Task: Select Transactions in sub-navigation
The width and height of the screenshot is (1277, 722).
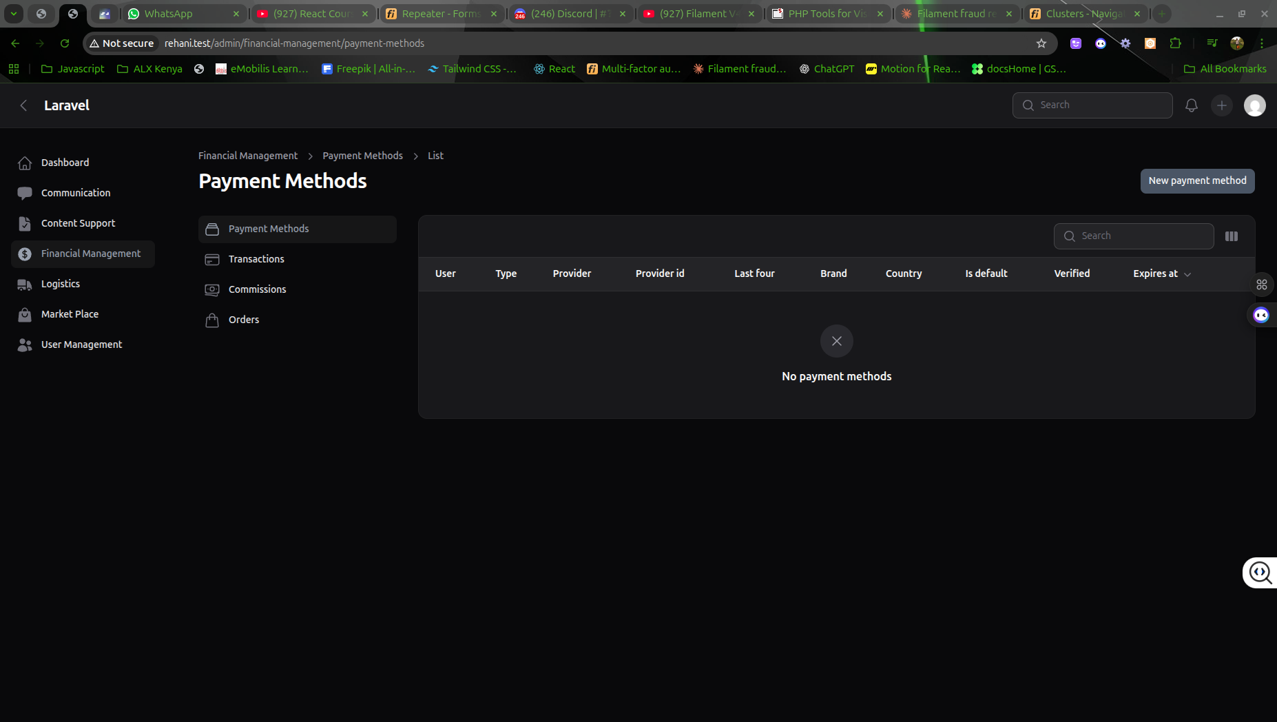Action: [298, 260]
